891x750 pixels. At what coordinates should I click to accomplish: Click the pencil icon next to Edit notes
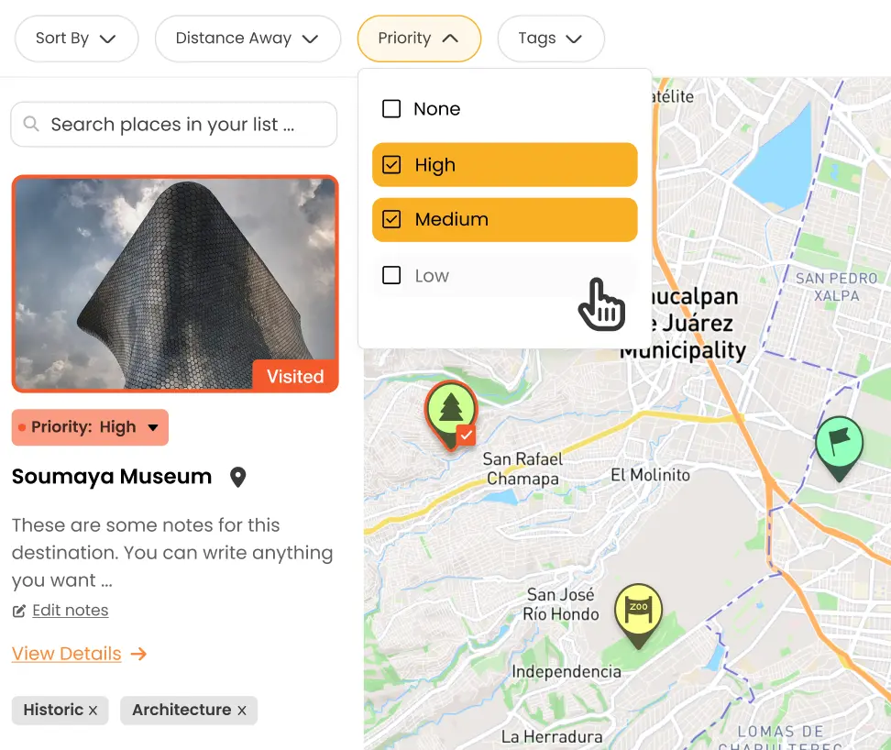tap(19, 610)
